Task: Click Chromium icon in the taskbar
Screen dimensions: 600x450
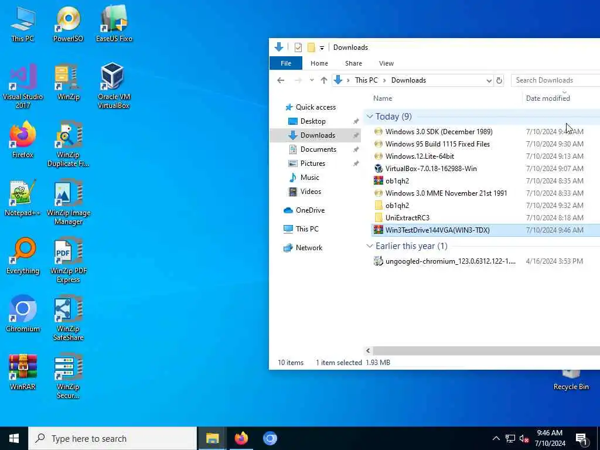Action: (x=270, y=438)
